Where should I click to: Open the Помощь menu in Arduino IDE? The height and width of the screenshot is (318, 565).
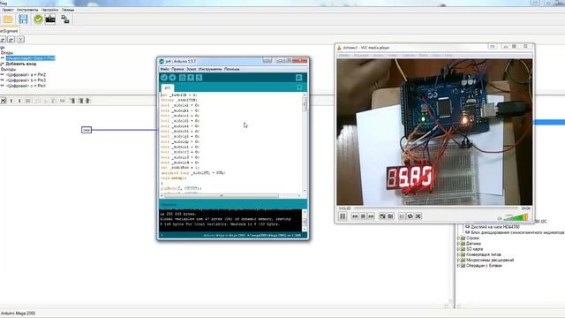pyautogui.click(x=231, y=69)
